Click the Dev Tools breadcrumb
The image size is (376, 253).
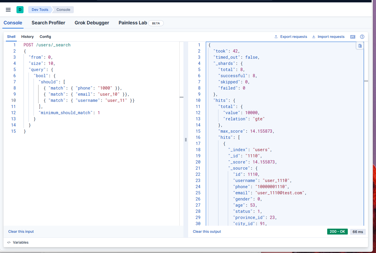(x=40, y=10)
